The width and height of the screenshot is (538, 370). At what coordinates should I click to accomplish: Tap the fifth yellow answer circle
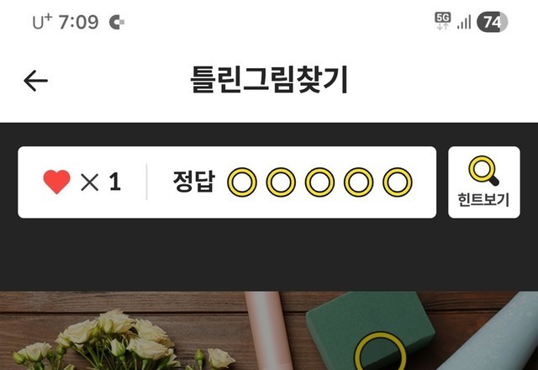(398, 182)
